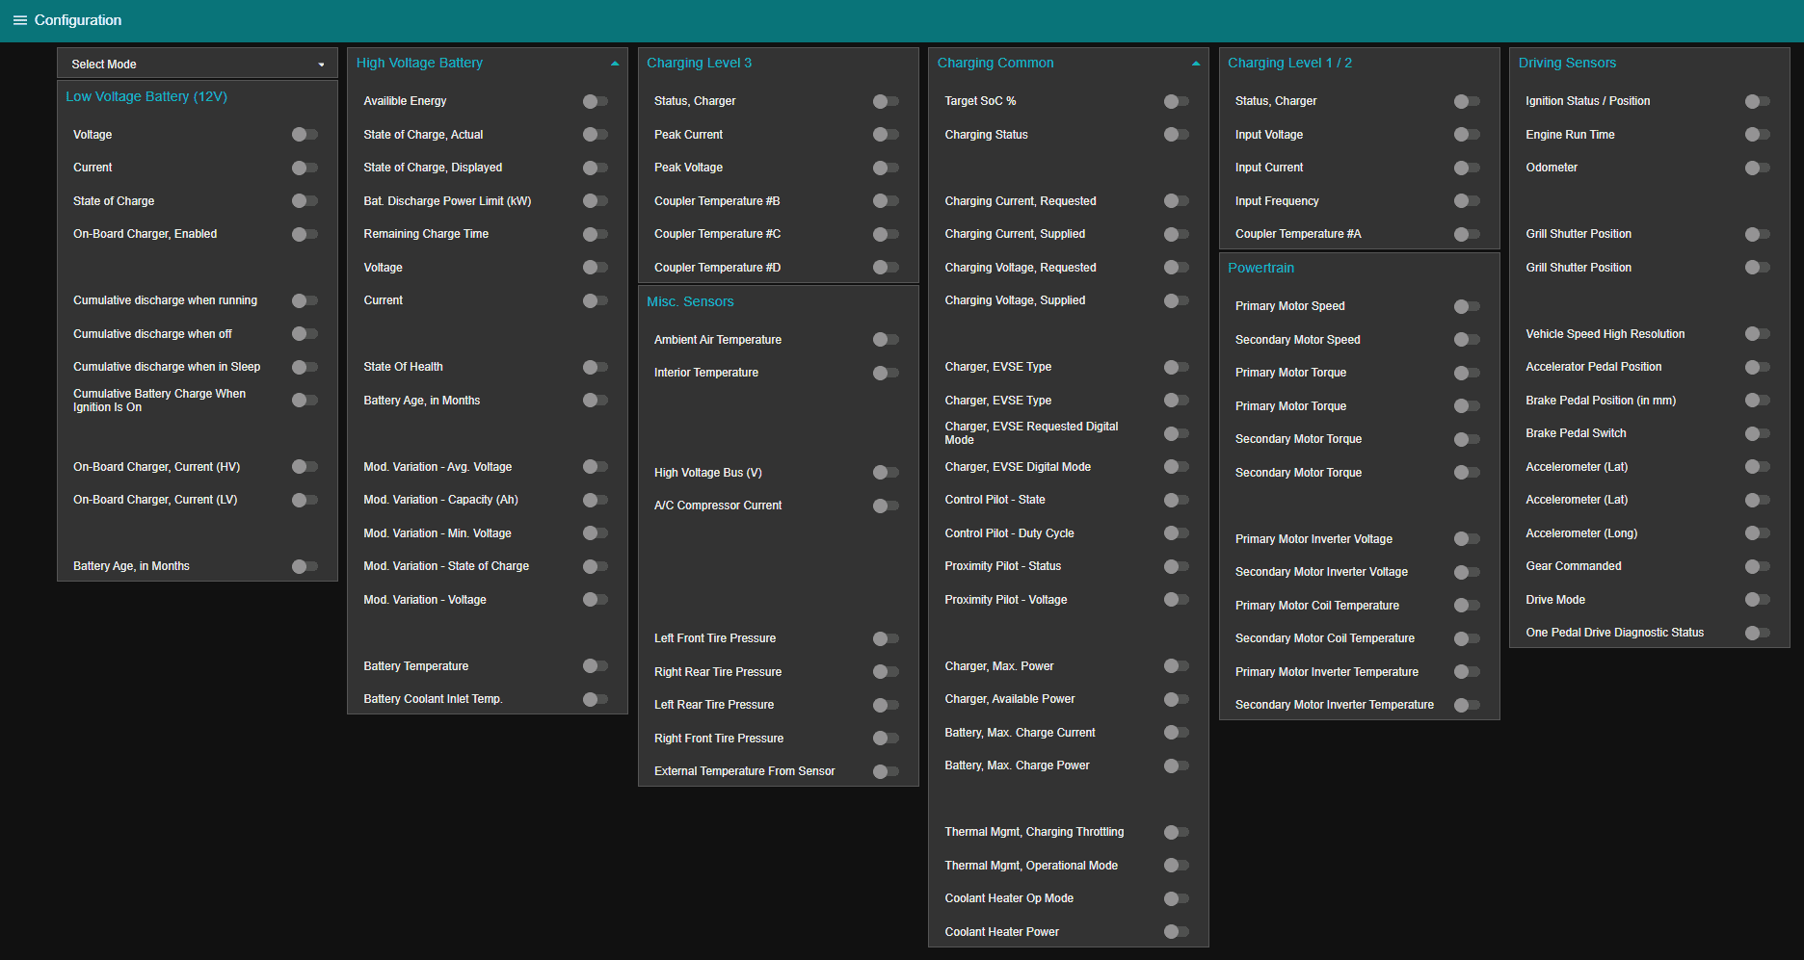Enable the Availible Energy toggle
The width and height of the screenshot is (1804, 960).
coord(595,101)
